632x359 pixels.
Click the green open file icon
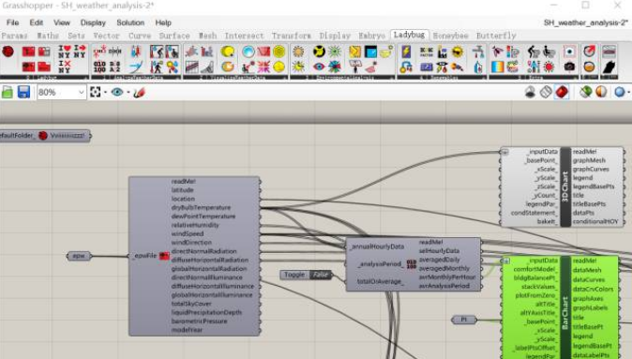[8, 92]
